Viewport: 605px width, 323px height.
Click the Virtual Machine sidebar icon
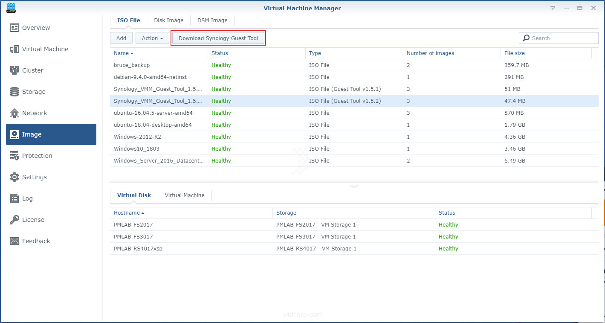[x=14, y=49]
